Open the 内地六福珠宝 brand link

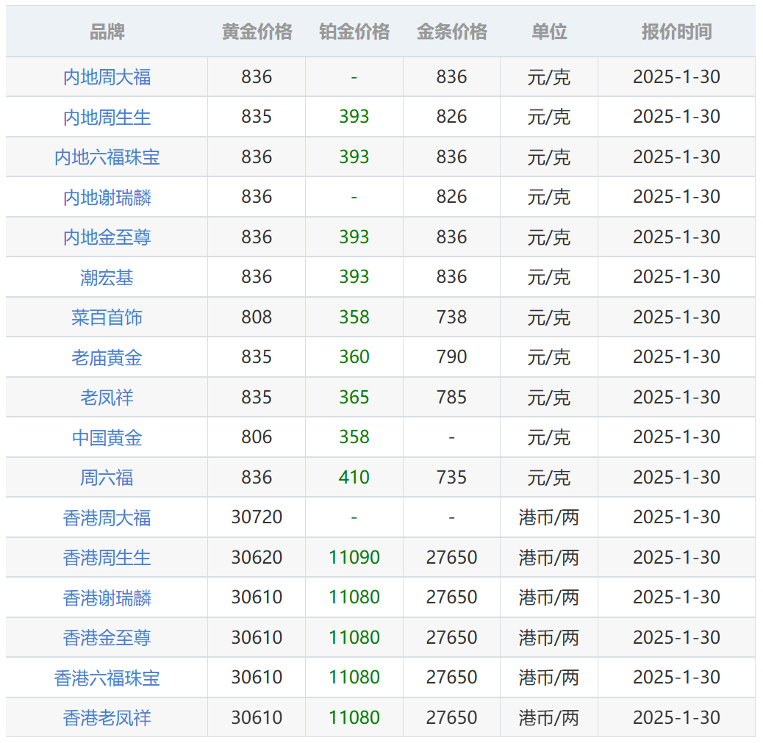(x=107, y=157)
